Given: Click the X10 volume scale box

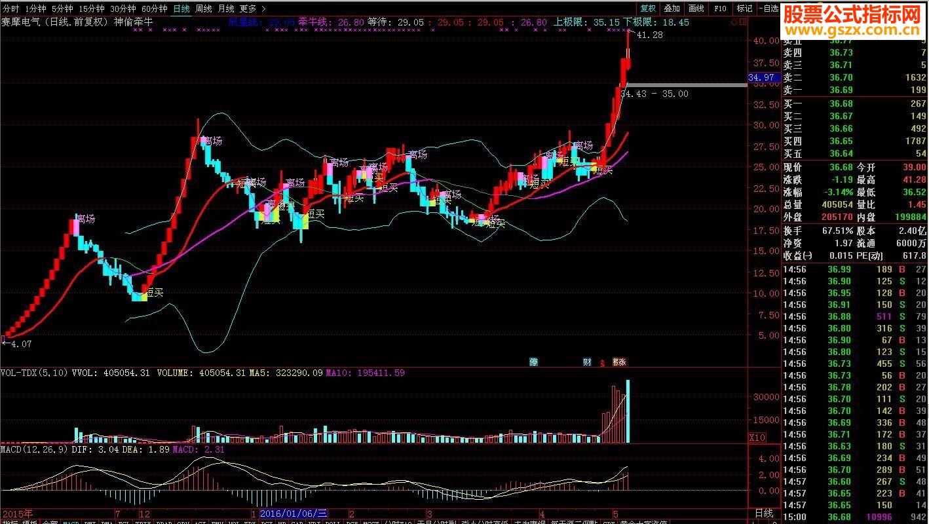Looking at the screenshot, I should [757, 438].
